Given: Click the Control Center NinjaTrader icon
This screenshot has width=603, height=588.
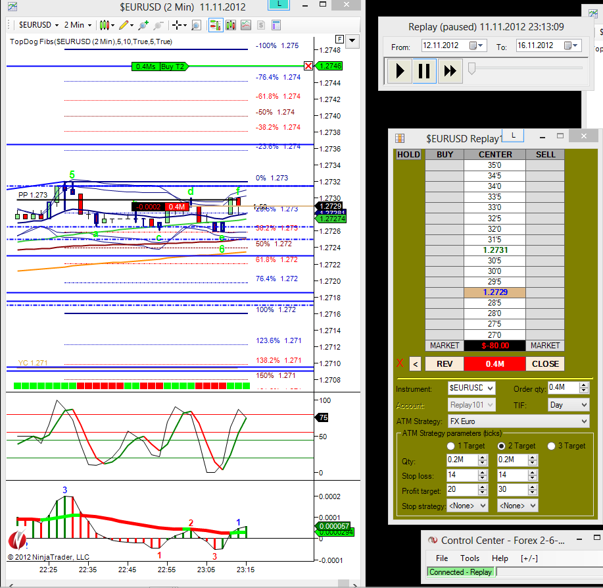Looking at the screenshot, I should tap(433, 540).
